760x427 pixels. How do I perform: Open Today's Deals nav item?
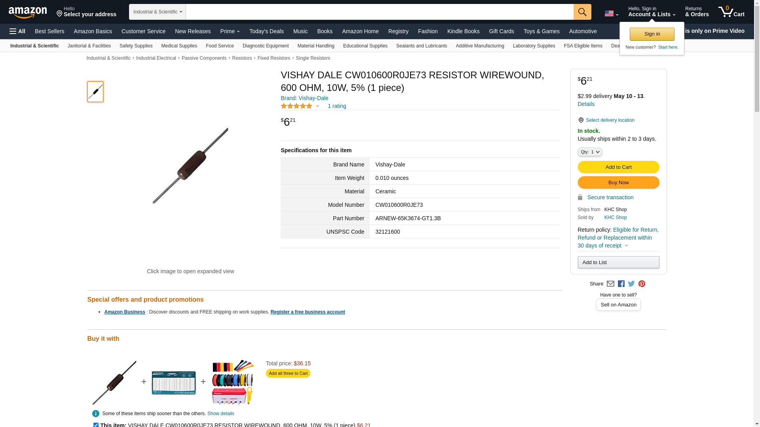[x=266, y=31]
